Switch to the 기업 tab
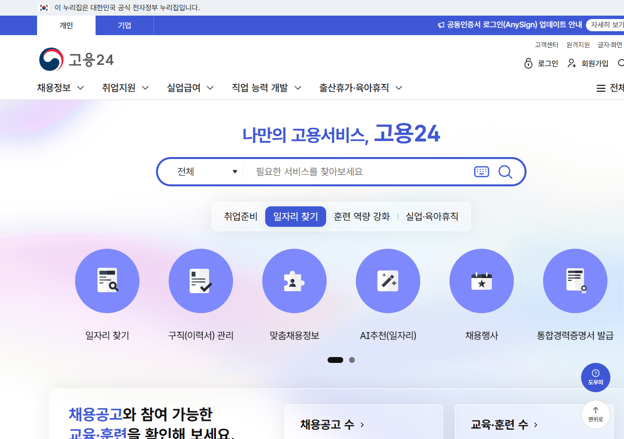This screenshot has width=624, height=439. [125, 25]
